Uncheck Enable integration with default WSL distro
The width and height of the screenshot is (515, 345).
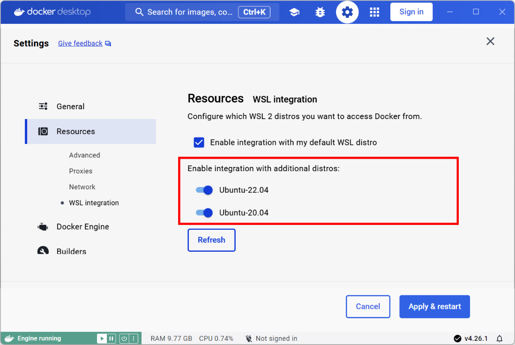pyautogui.click(x=199, y=142)
